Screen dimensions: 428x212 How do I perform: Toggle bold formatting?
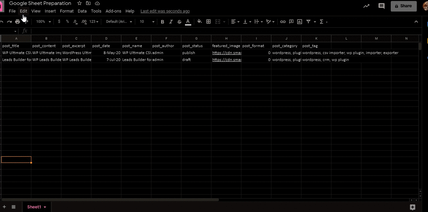[162, 22]
